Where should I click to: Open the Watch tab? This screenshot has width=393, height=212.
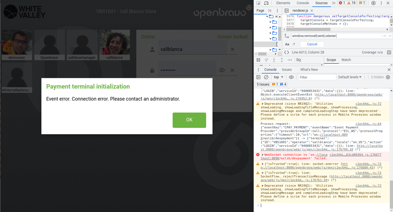point(346,60)
